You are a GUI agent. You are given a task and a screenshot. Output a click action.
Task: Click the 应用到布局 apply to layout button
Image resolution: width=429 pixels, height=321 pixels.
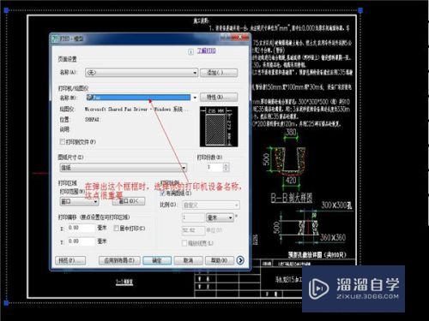pyautogui.click(x=119, y=260)
